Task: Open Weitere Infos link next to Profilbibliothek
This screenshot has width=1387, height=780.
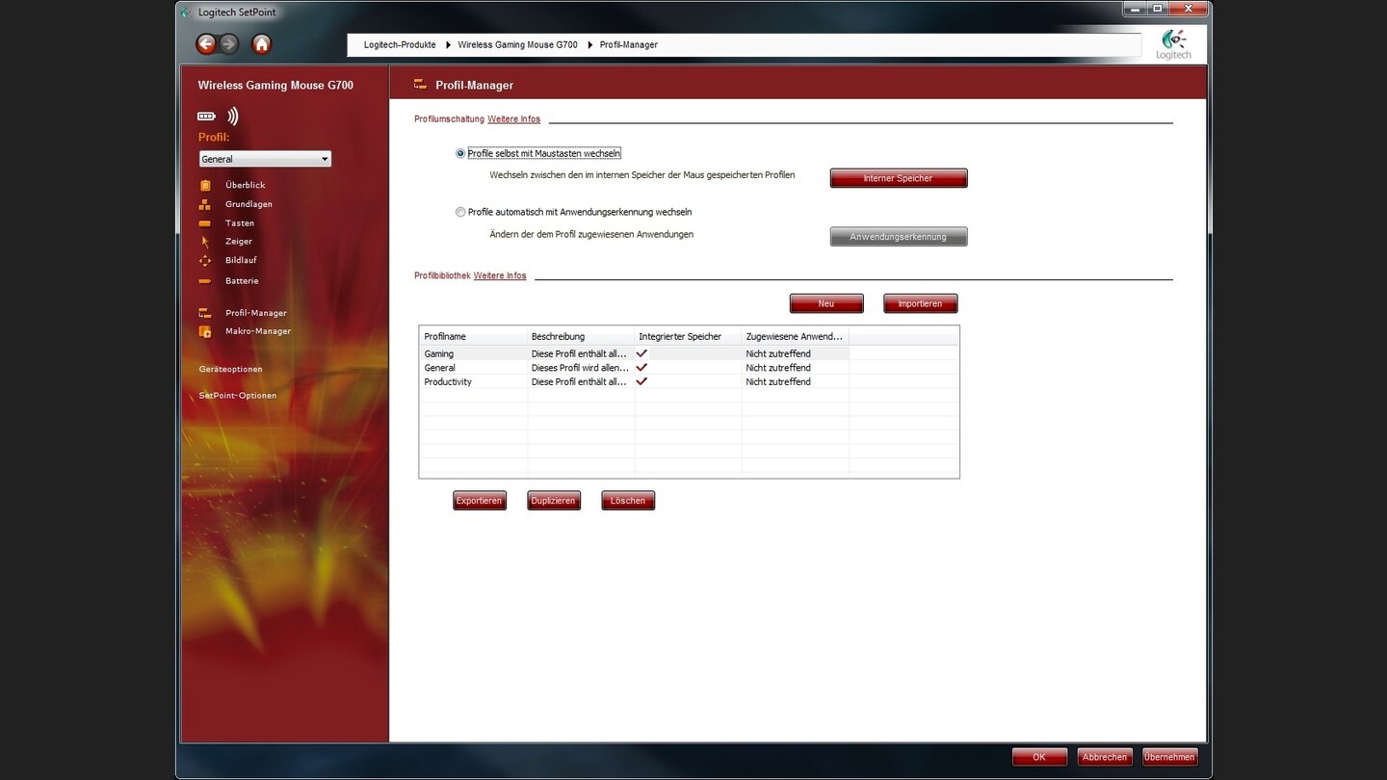Action: (500, 275)
